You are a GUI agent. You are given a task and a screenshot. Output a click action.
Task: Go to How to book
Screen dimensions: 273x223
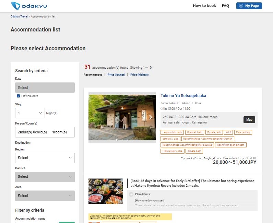204,6
